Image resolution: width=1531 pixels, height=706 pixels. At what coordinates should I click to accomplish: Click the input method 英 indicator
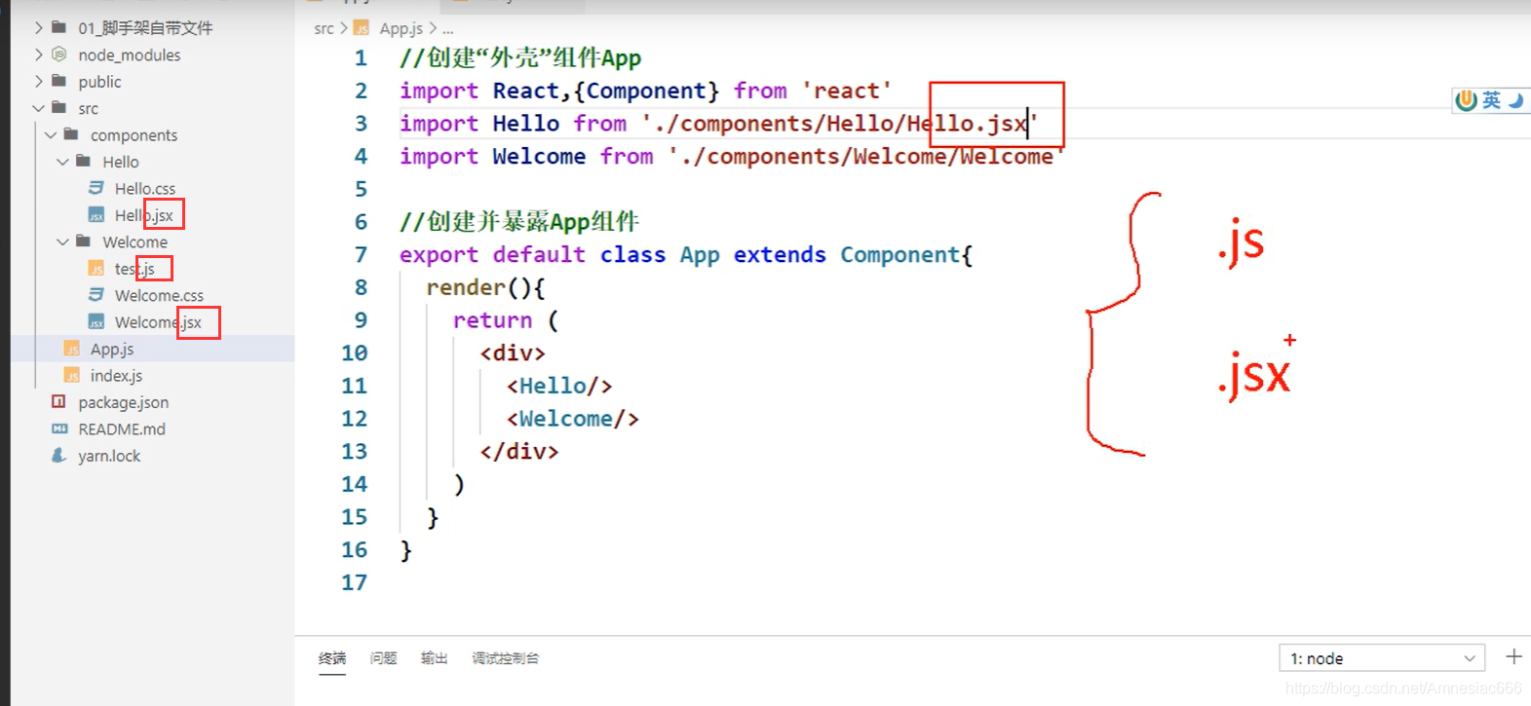pos(1492,100)
